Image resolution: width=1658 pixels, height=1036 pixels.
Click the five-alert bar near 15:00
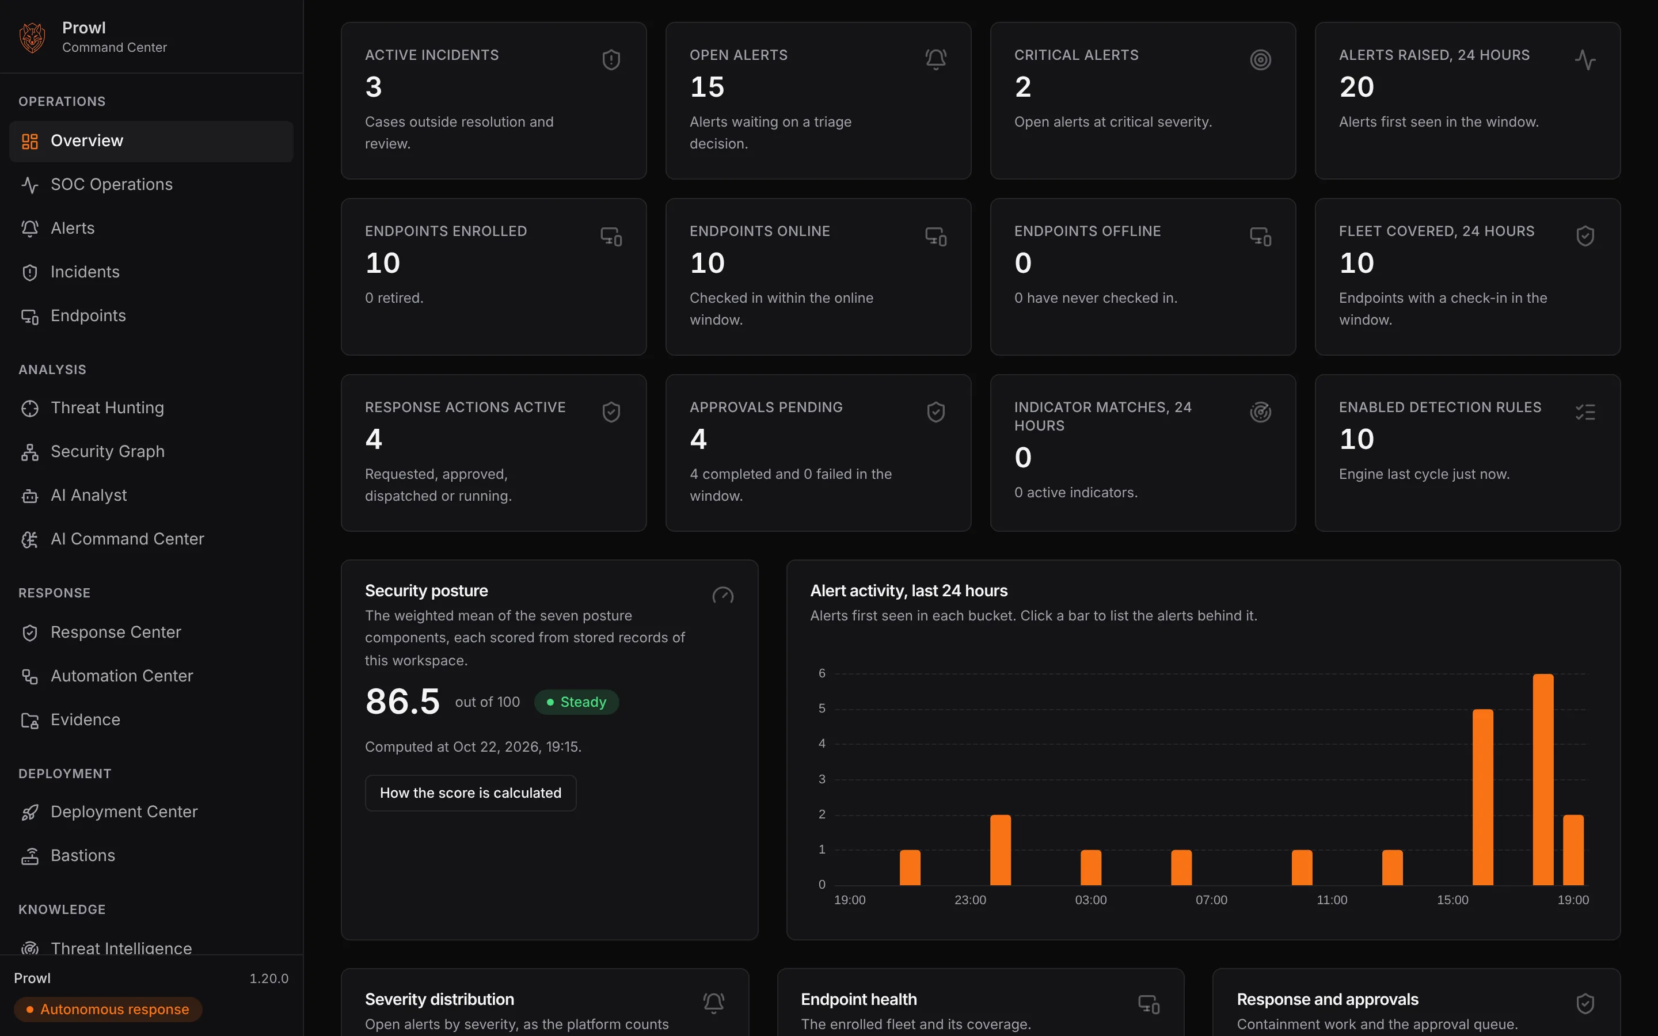point(1482,797)
